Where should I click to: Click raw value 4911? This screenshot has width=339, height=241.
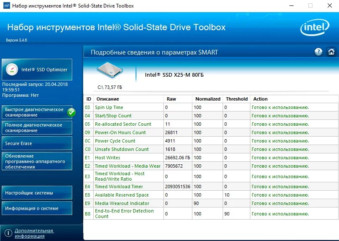point(170,141)
